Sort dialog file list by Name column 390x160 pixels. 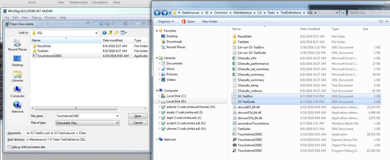point(66,40)
